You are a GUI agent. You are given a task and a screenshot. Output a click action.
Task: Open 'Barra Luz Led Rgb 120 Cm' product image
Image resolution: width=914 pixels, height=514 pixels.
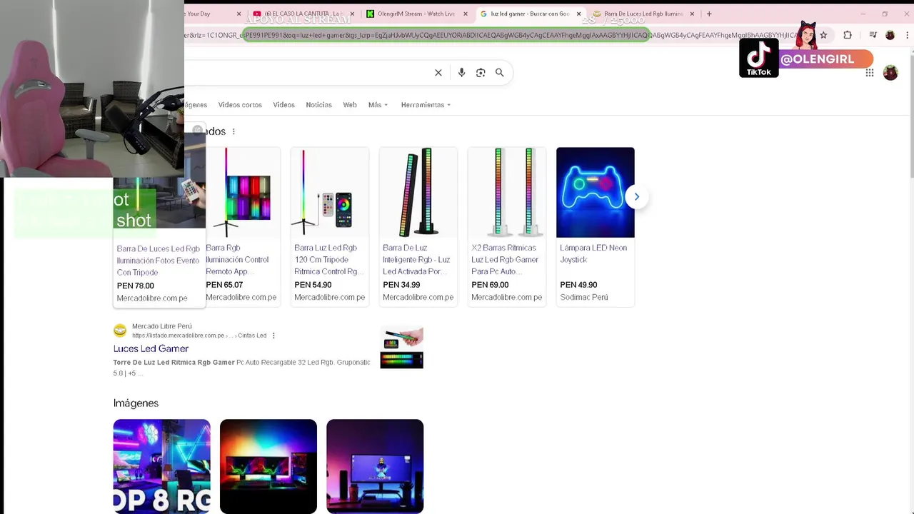coord(330,192)
